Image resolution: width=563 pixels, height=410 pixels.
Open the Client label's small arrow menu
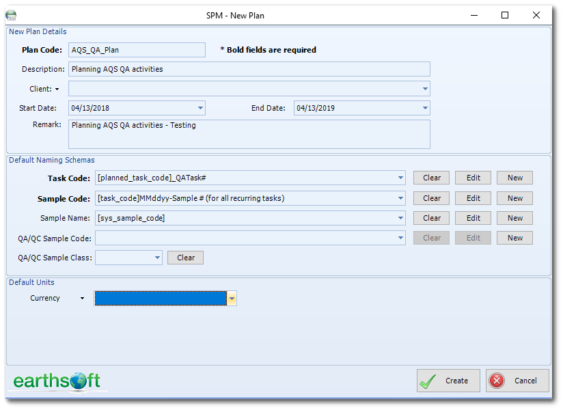pos(57,90)
